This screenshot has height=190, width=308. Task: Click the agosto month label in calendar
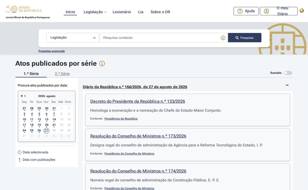[x=51, y=96]
